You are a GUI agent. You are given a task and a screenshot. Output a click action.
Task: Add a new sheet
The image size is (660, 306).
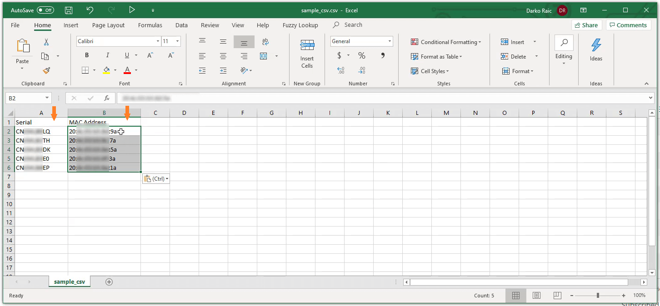tap(109, 282)
